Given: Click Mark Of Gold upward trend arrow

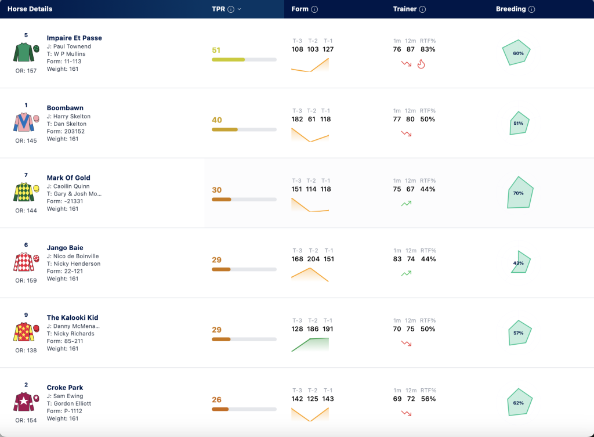Looking at the screenshot, I should coord(406,204).
